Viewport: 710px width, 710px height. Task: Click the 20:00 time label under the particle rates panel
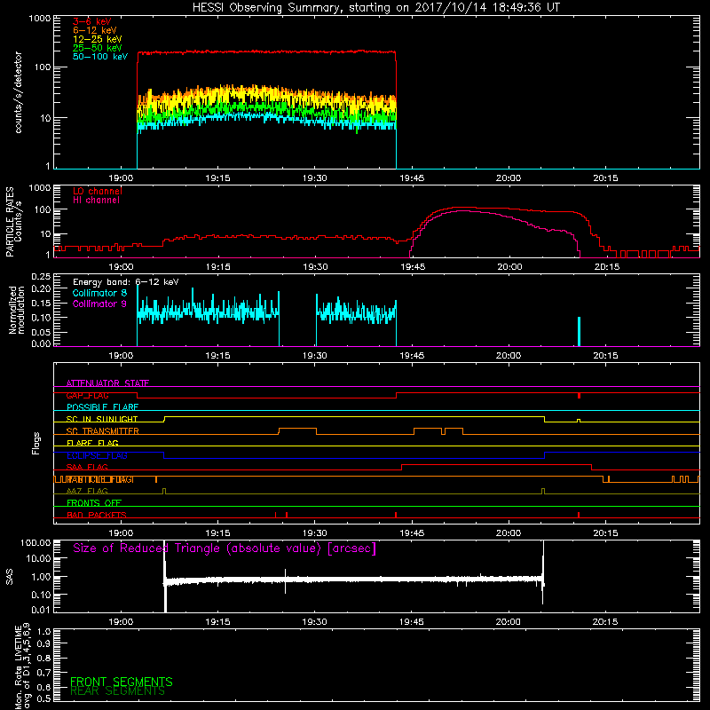pos(509,267)
